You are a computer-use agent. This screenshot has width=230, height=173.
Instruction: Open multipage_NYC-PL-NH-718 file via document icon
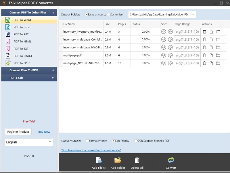[x=211, y=63]
